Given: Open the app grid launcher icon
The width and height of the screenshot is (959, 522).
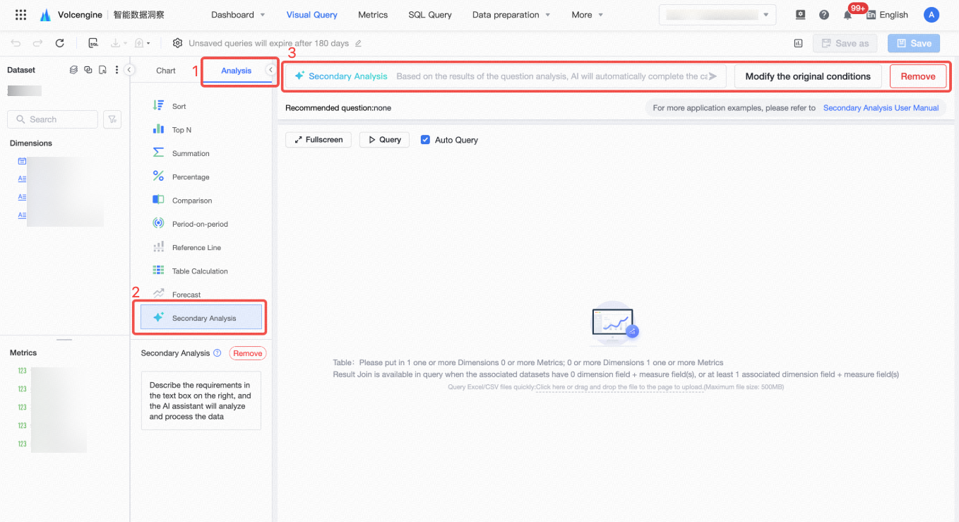Looking at the screenshot, I should [20, 15].
